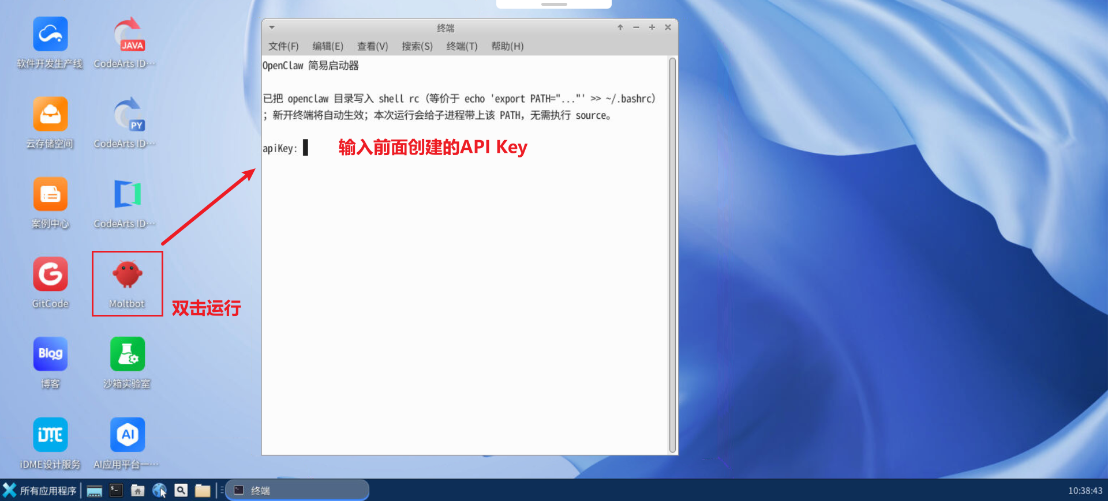Image resolution: width=1108 pixels, height=501 pixels.
Task: Open the magnifier search icon in taskbar
Action: pyautogui.click(x=181, y=490)
